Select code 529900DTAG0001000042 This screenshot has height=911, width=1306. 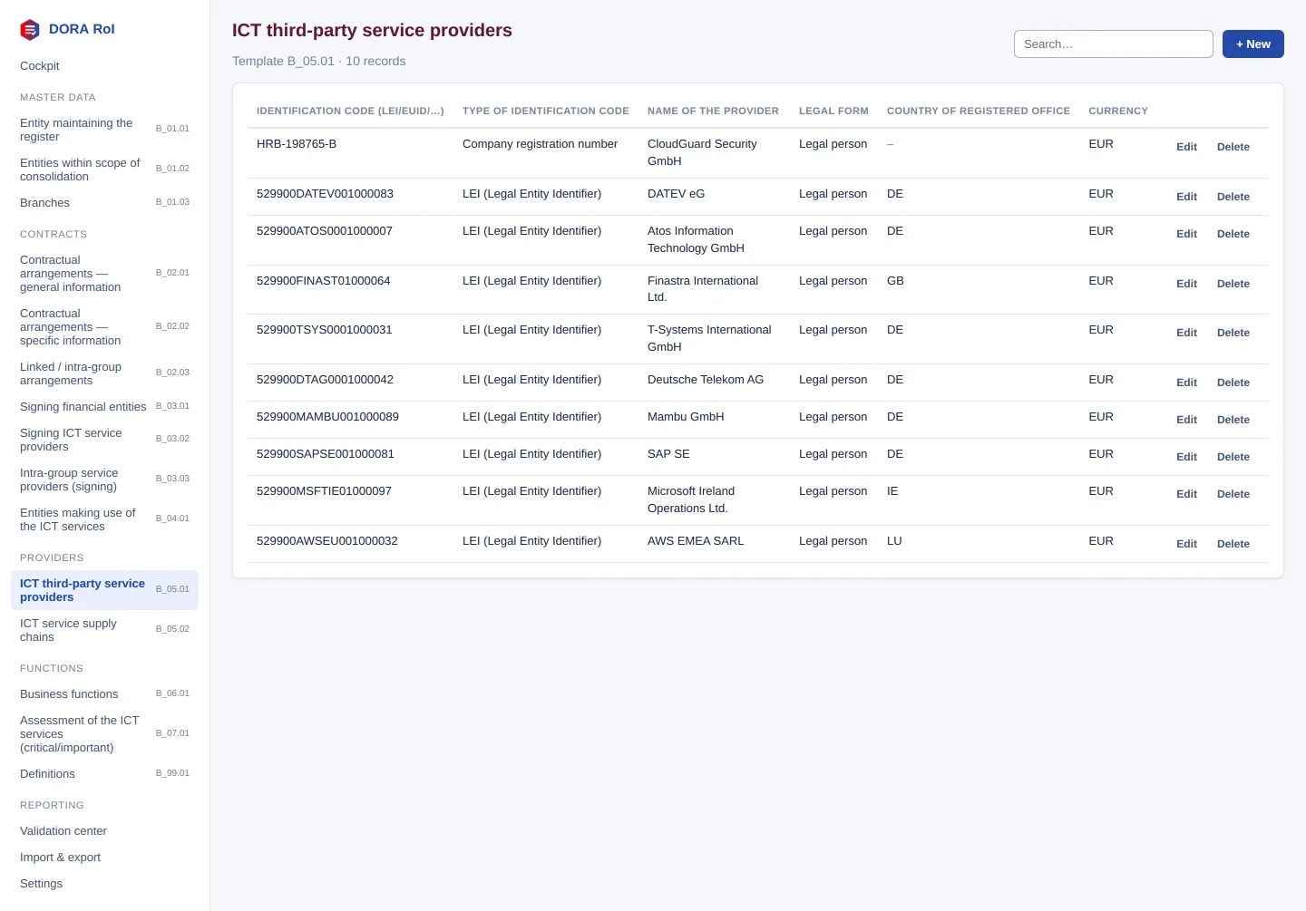point(325,380)
